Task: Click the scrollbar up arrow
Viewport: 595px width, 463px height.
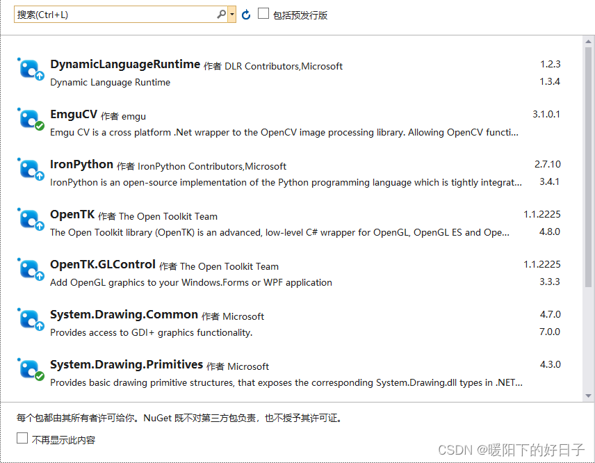Action: tap(588, 41)
